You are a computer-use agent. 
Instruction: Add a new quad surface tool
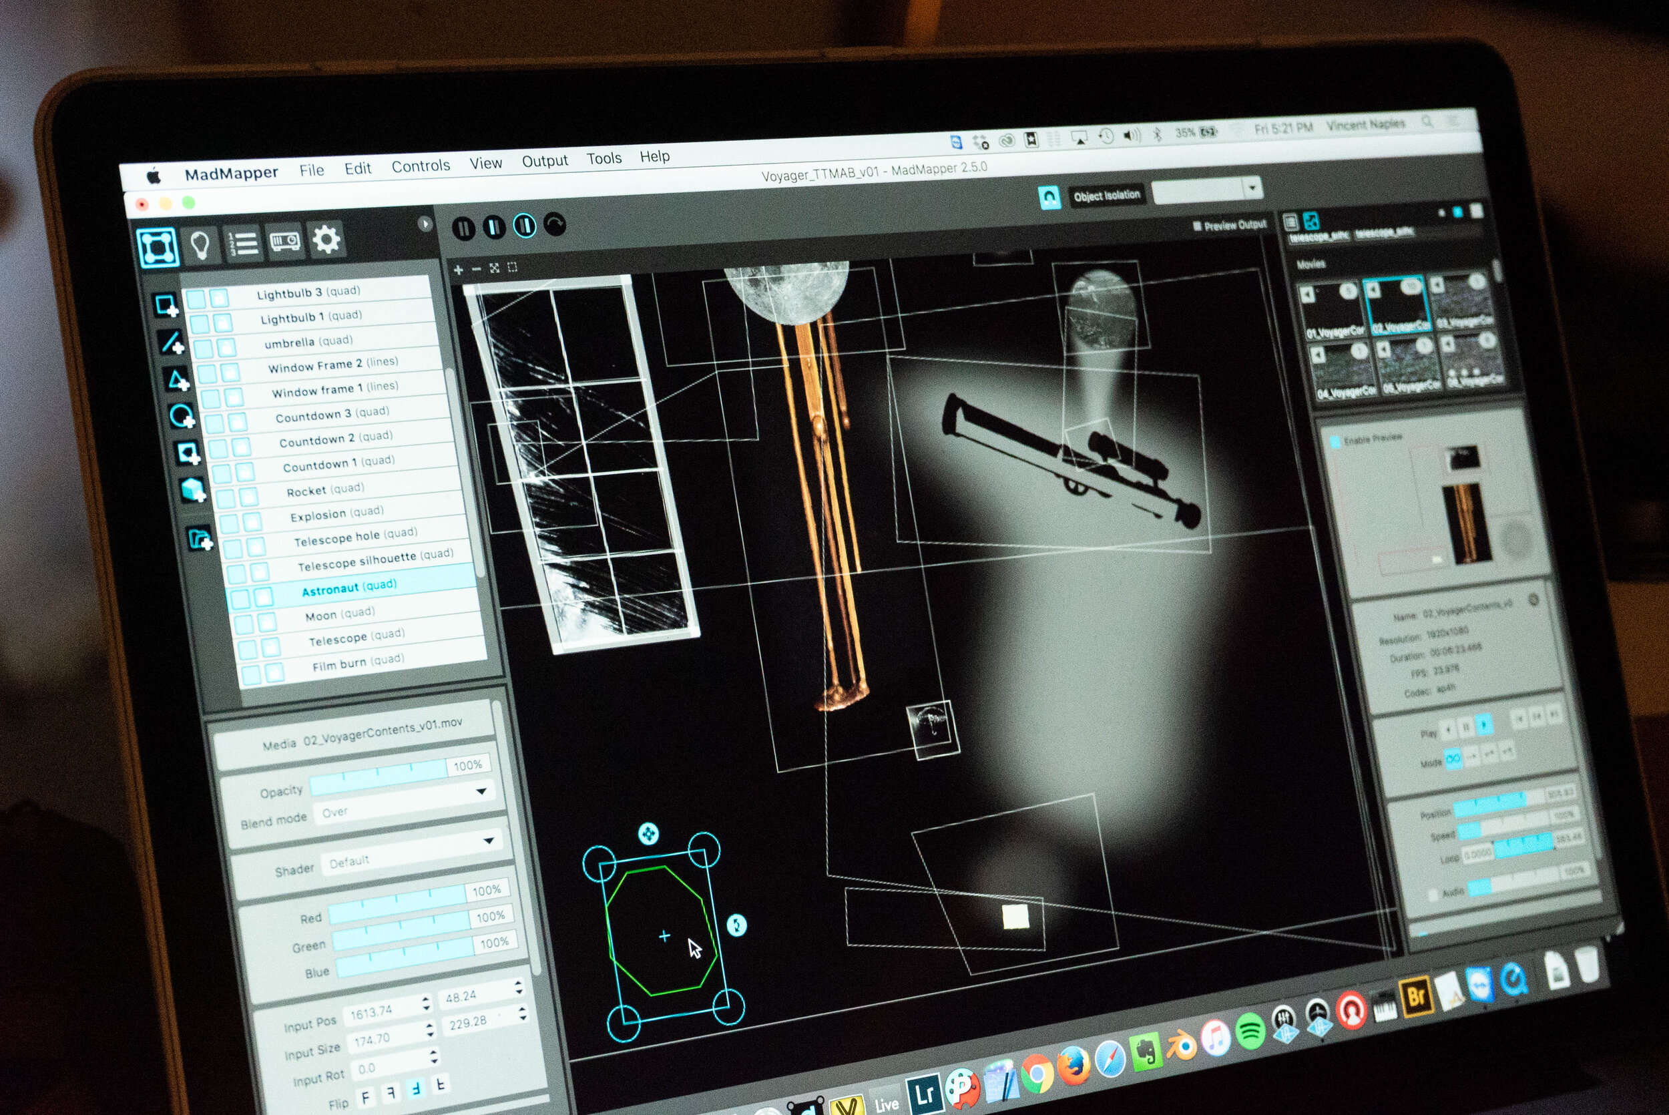tap(166, 306)
